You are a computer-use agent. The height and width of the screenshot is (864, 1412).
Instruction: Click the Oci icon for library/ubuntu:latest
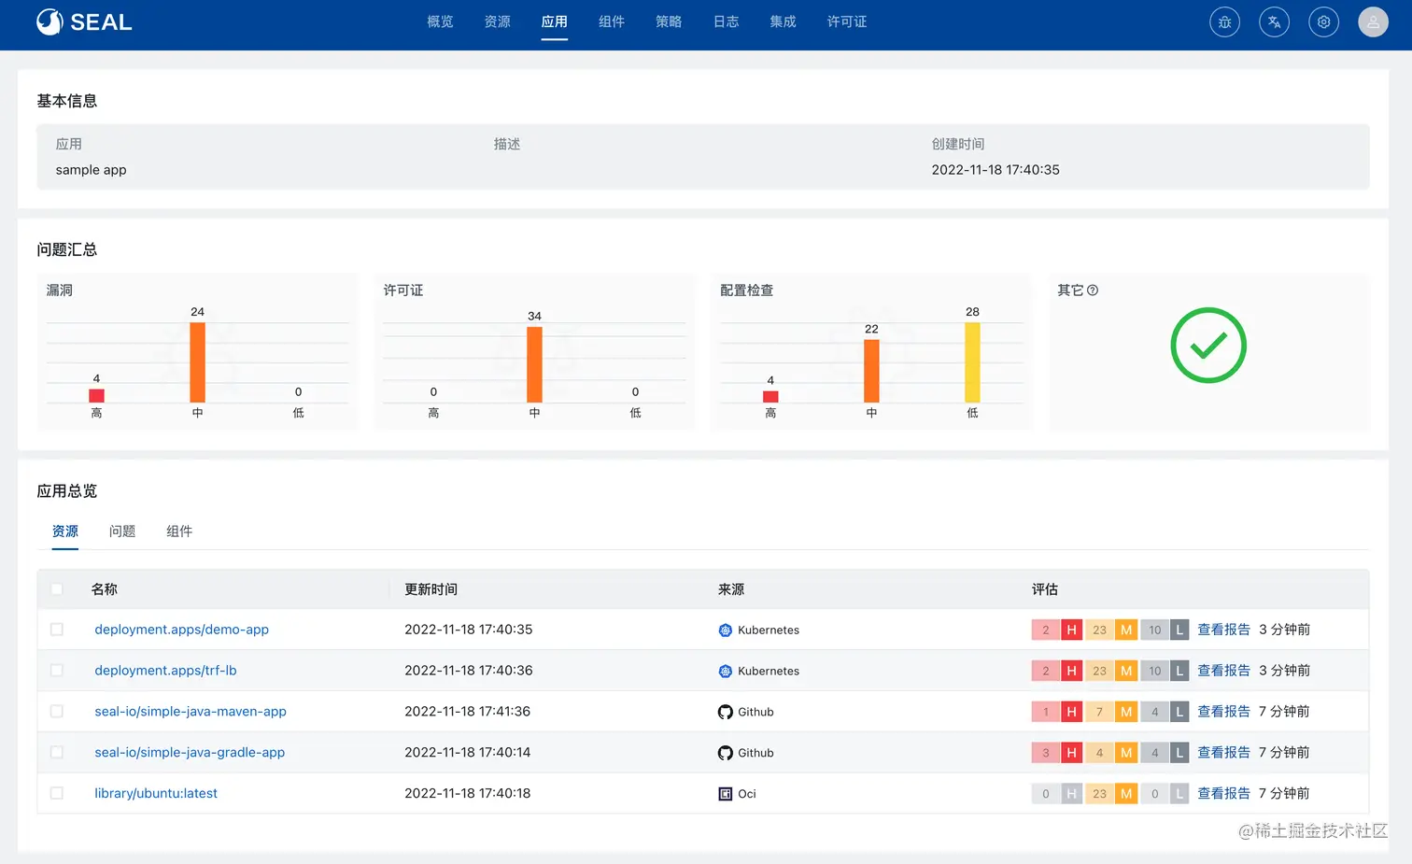pos(726,794)
